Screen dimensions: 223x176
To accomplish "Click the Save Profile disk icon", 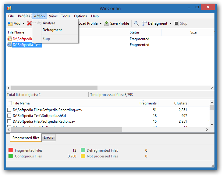I will point(107,23).
